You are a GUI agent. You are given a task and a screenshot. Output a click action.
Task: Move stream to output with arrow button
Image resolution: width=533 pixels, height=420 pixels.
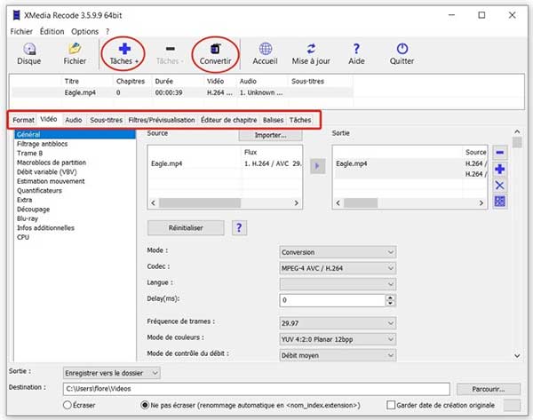coord(317,166)
